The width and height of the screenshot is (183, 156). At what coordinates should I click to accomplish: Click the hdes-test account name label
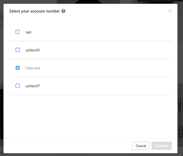(x=33, y=68)
